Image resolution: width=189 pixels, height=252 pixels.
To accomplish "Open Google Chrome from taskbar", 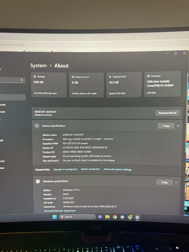I will pyautogui.click(x=115, y=217).
